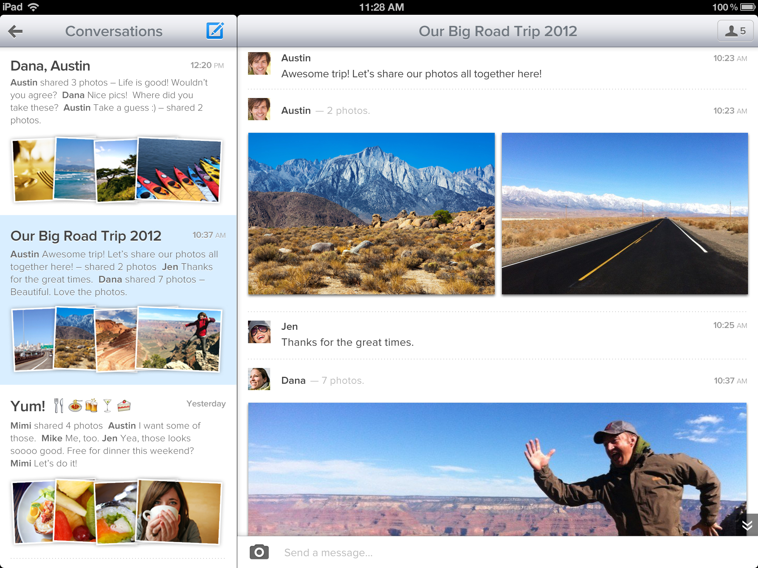Tap the camera icon to attach photo
758x568 pixels.
pos(259,552)
